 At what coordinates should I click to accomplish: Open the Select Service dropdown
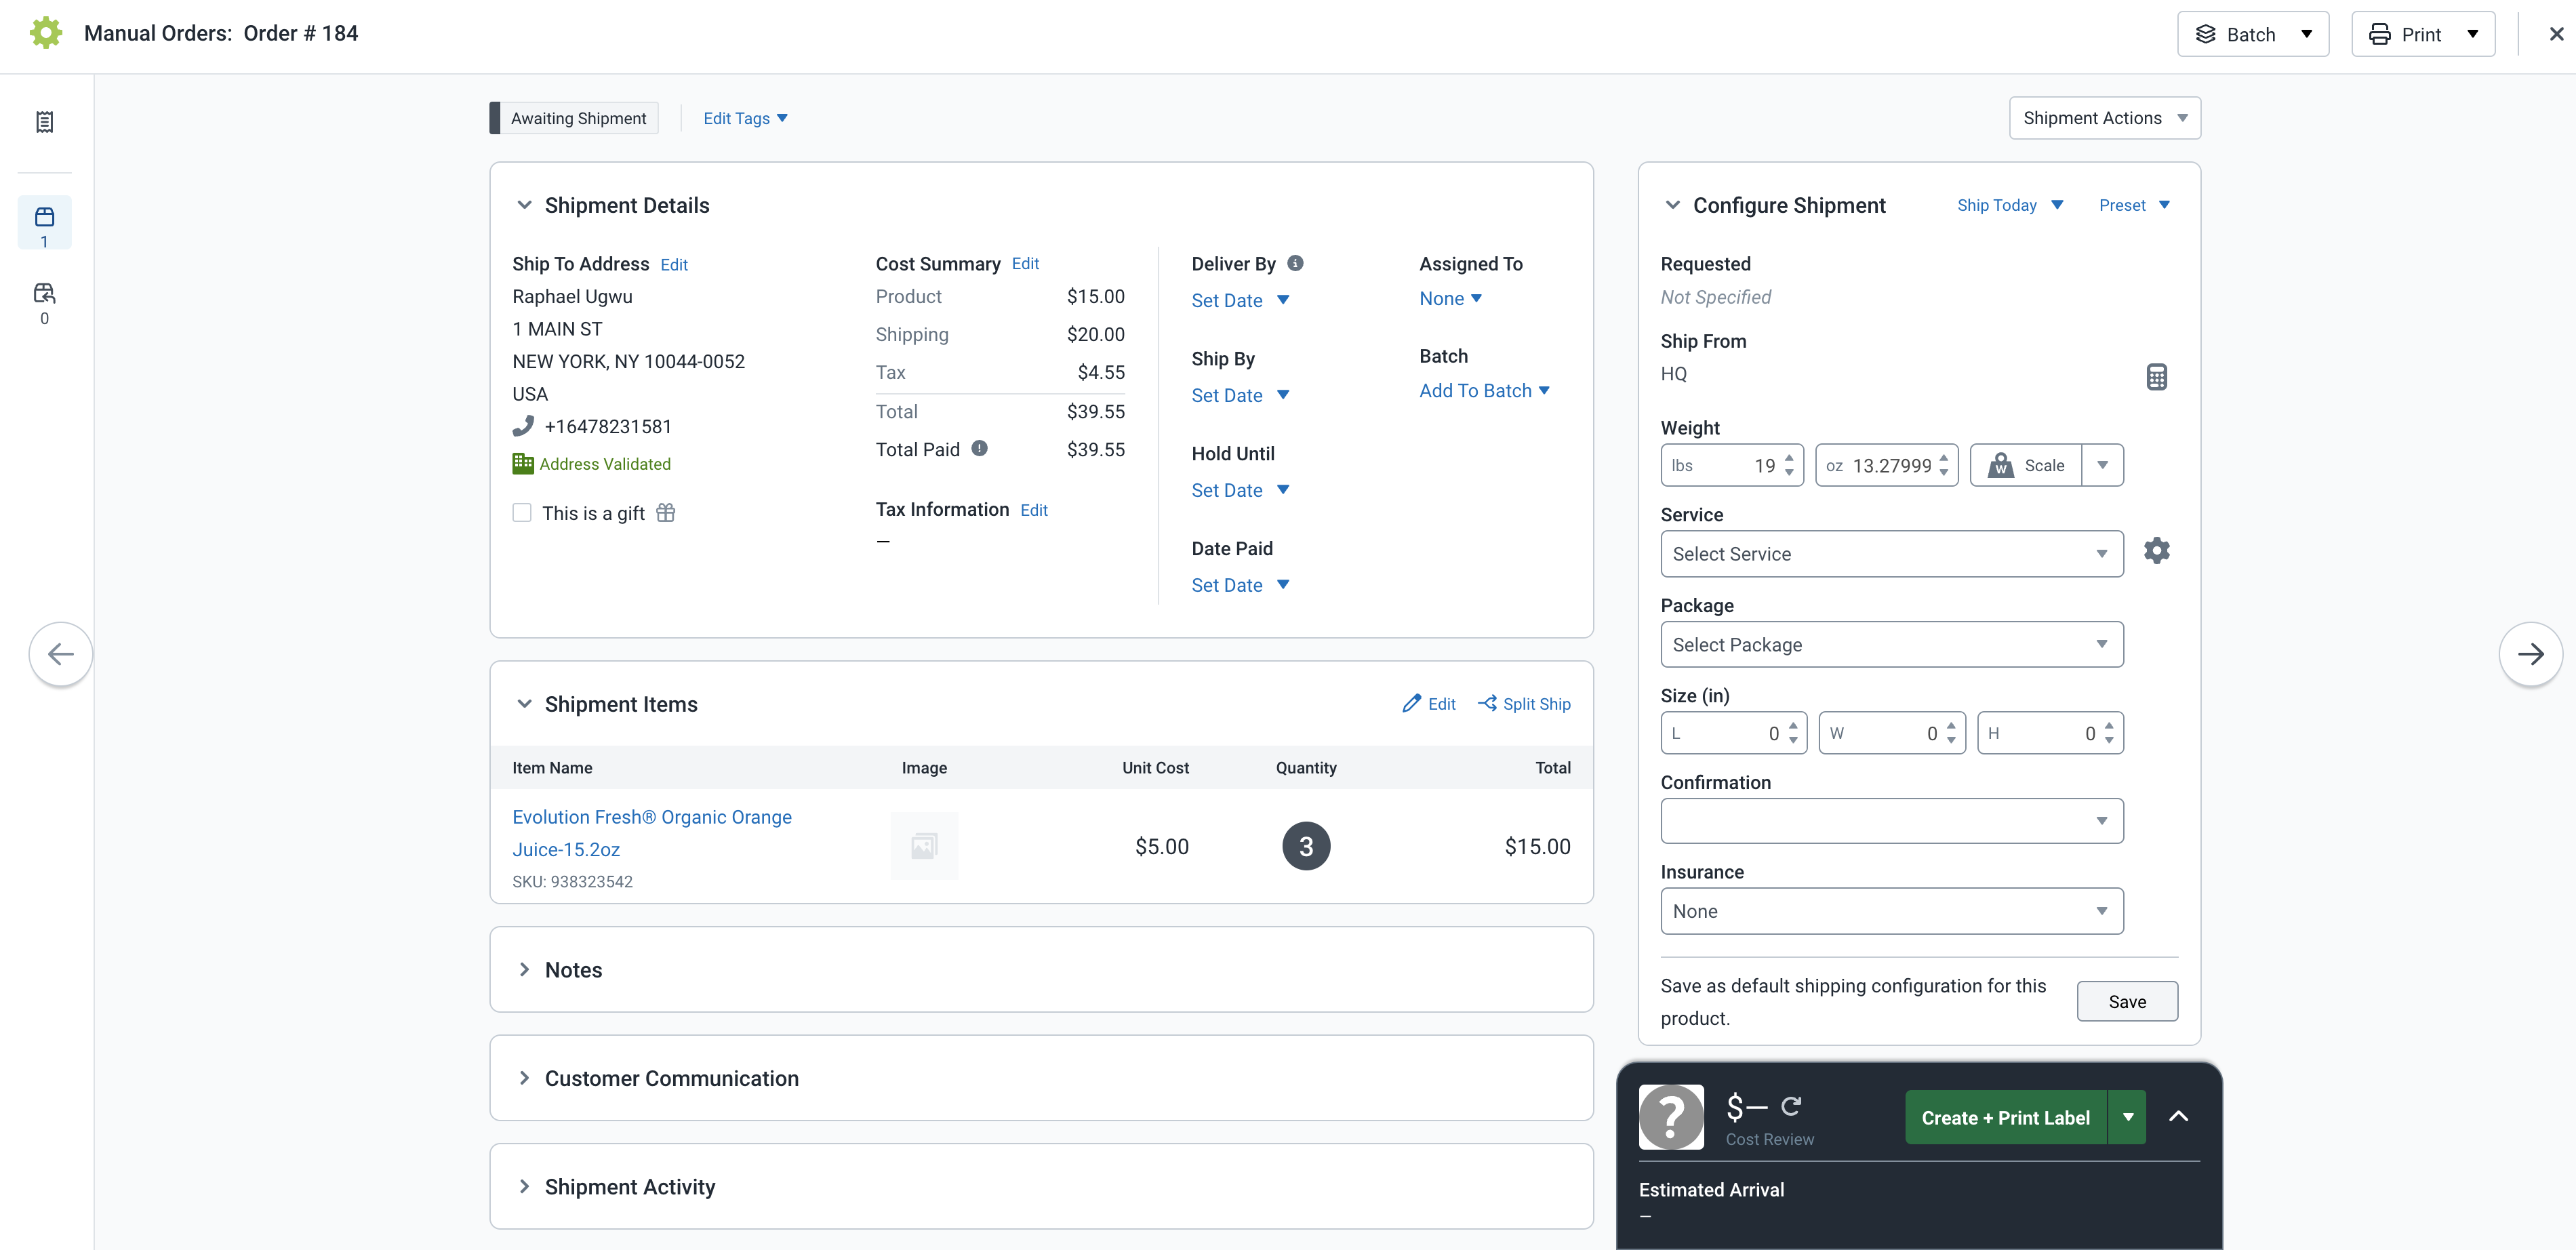point(1890,554)
